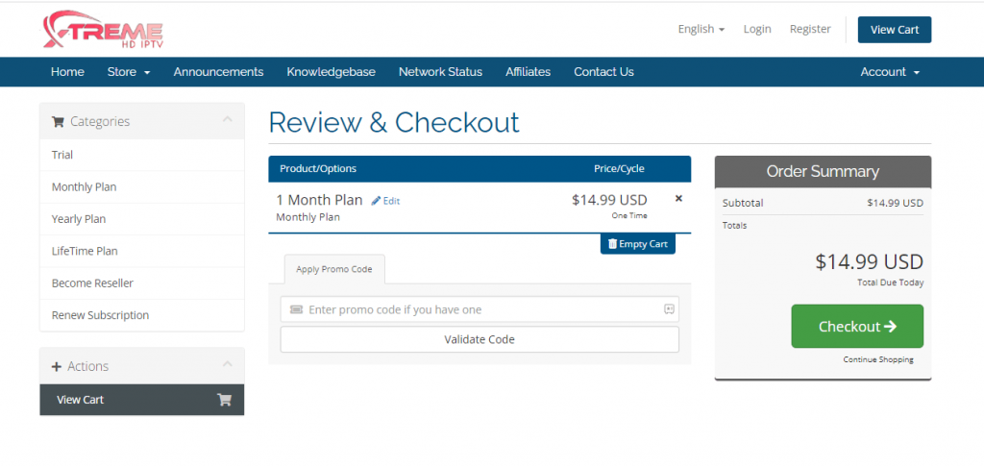The image size is (984, 467).
Task: Click the pencil Edit link for 1 Month Plan
Action: point(385,201)
